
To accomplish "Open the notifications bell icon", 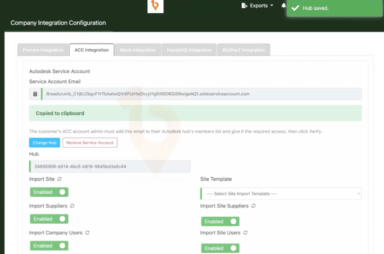I will click(283, 5).
